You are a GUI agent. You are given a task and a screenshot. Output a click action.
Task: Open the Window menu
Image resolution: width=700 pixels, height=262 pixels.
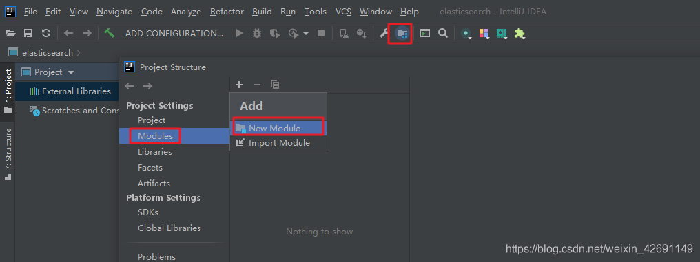coord(376,12)
